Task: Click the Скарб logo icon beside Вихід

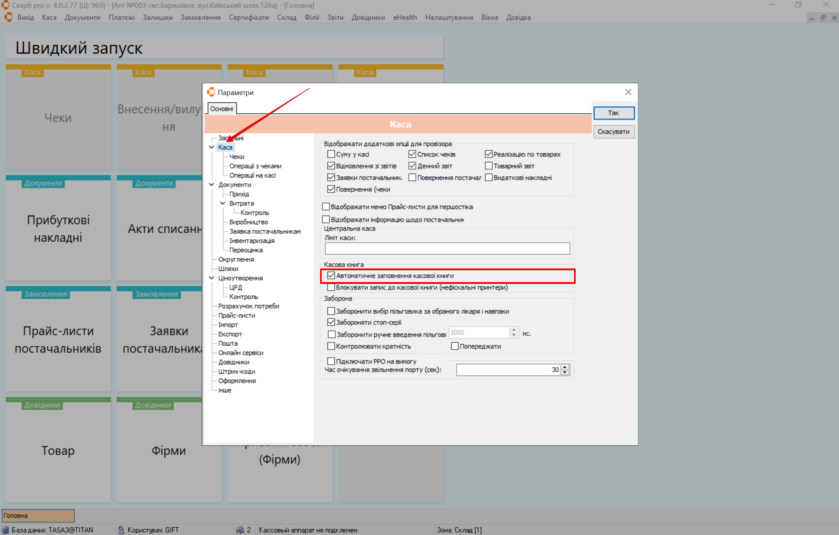Action: point(9,18)
